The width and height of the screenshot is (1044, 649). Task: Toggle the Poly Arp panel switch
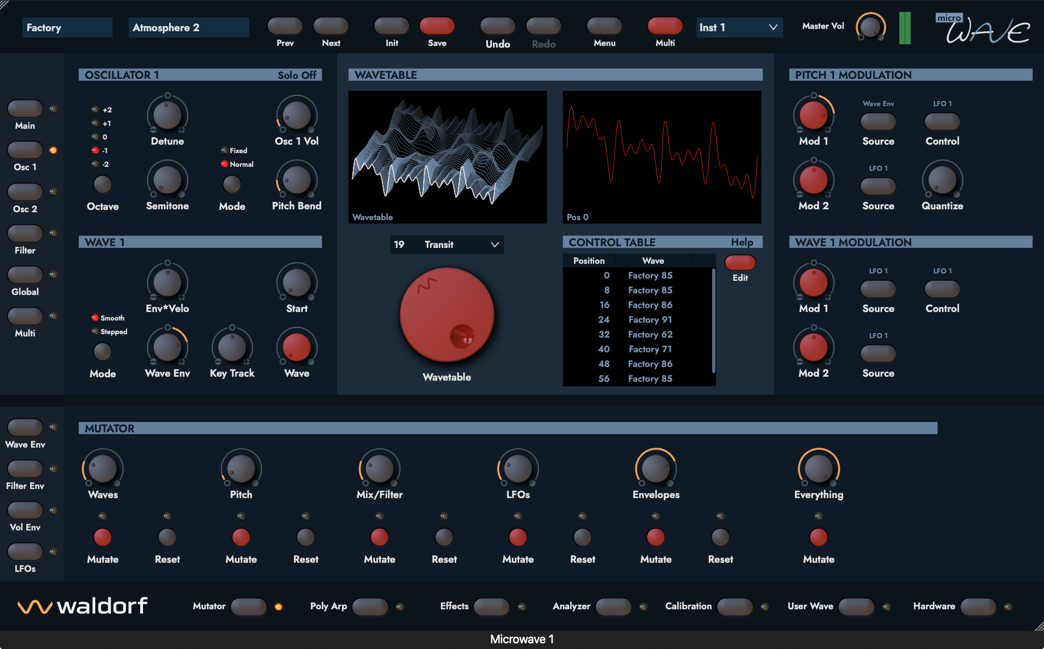pyautogui.click(x=370, y=606)
